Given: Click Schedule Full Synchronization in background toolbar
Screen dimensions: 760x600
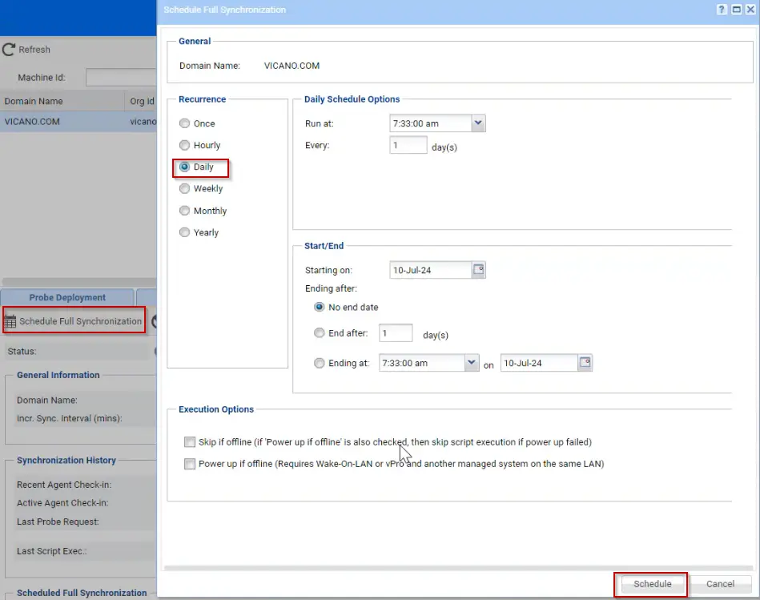Looking at the screenshot, I should click(74, 321).
